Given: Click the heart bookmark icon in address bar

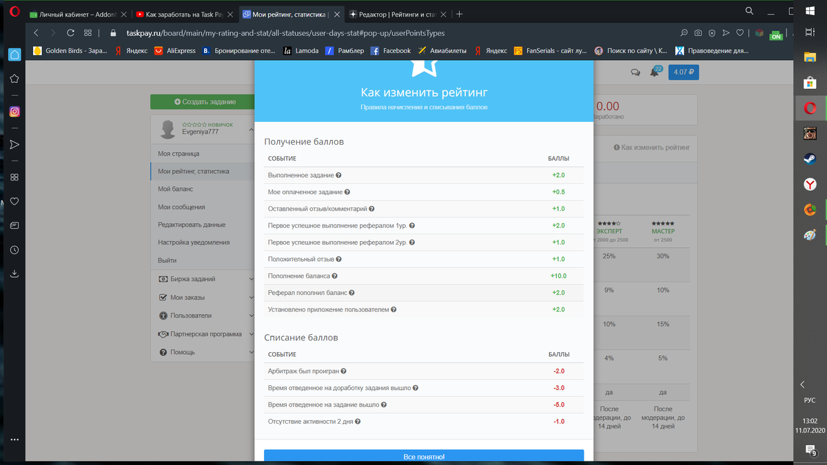Looking at the screenshot, I should pos(740,32).
